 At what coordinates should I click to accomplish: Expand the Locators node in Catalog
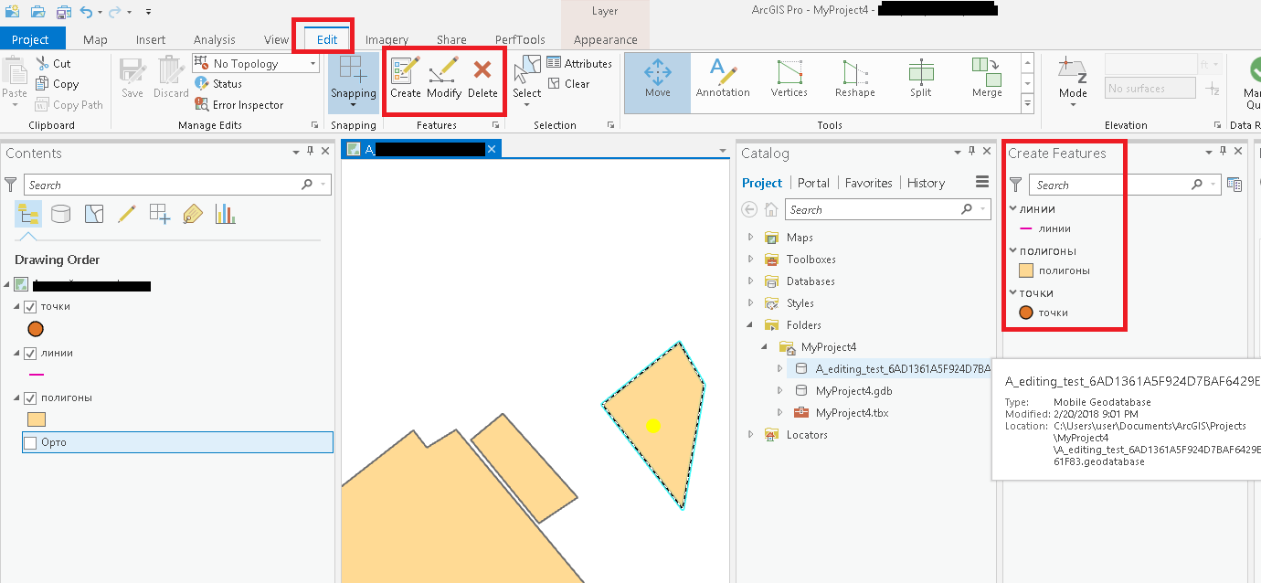(x=751, y=435)
